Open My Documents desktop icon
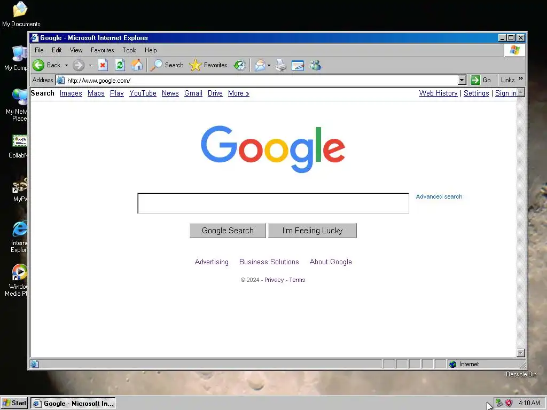 point(20,9)
